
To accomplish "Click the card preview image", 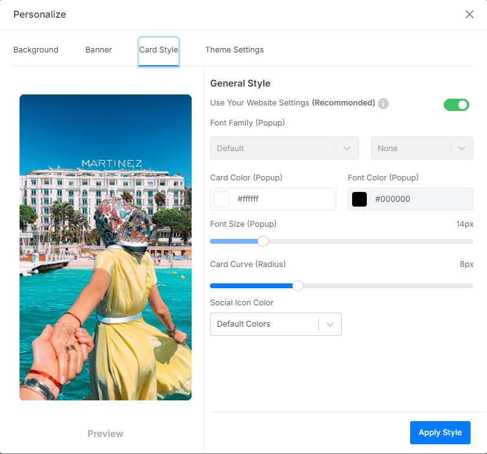I will click(x=106, y=247).
